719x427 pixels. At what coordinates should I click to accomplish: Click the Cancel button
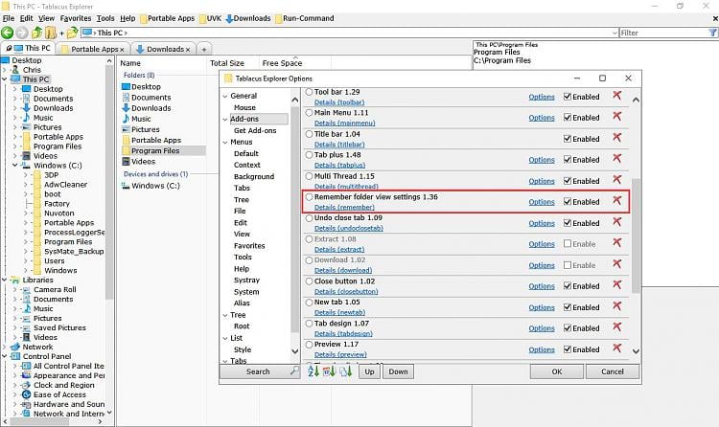tap(613, 371)
